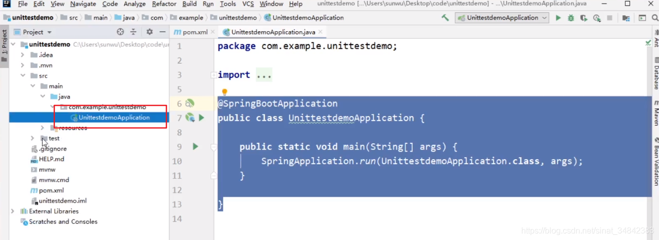The width and height of the screenshot is (659, 240).
Task: Collapse the java folder
Action: tap(42, 97)
